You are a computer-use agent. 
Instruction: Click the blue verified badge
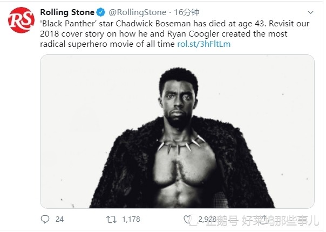click(100, 12)
